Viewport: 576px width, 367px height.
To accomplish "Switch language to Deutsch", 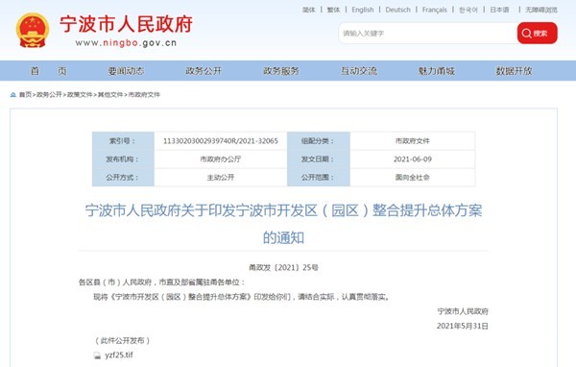I will tap(397, 10).
